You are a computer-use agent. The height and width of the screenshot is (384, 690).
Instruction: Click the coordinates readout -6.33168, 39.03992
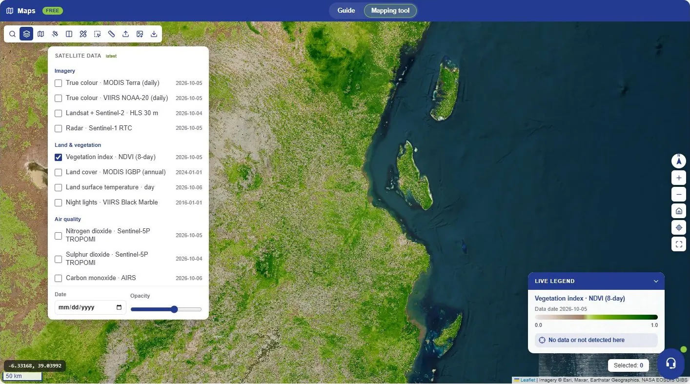(35, 365)
